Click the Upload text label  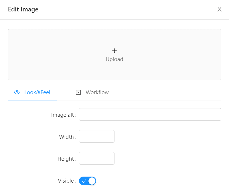(x=114, y=59)
